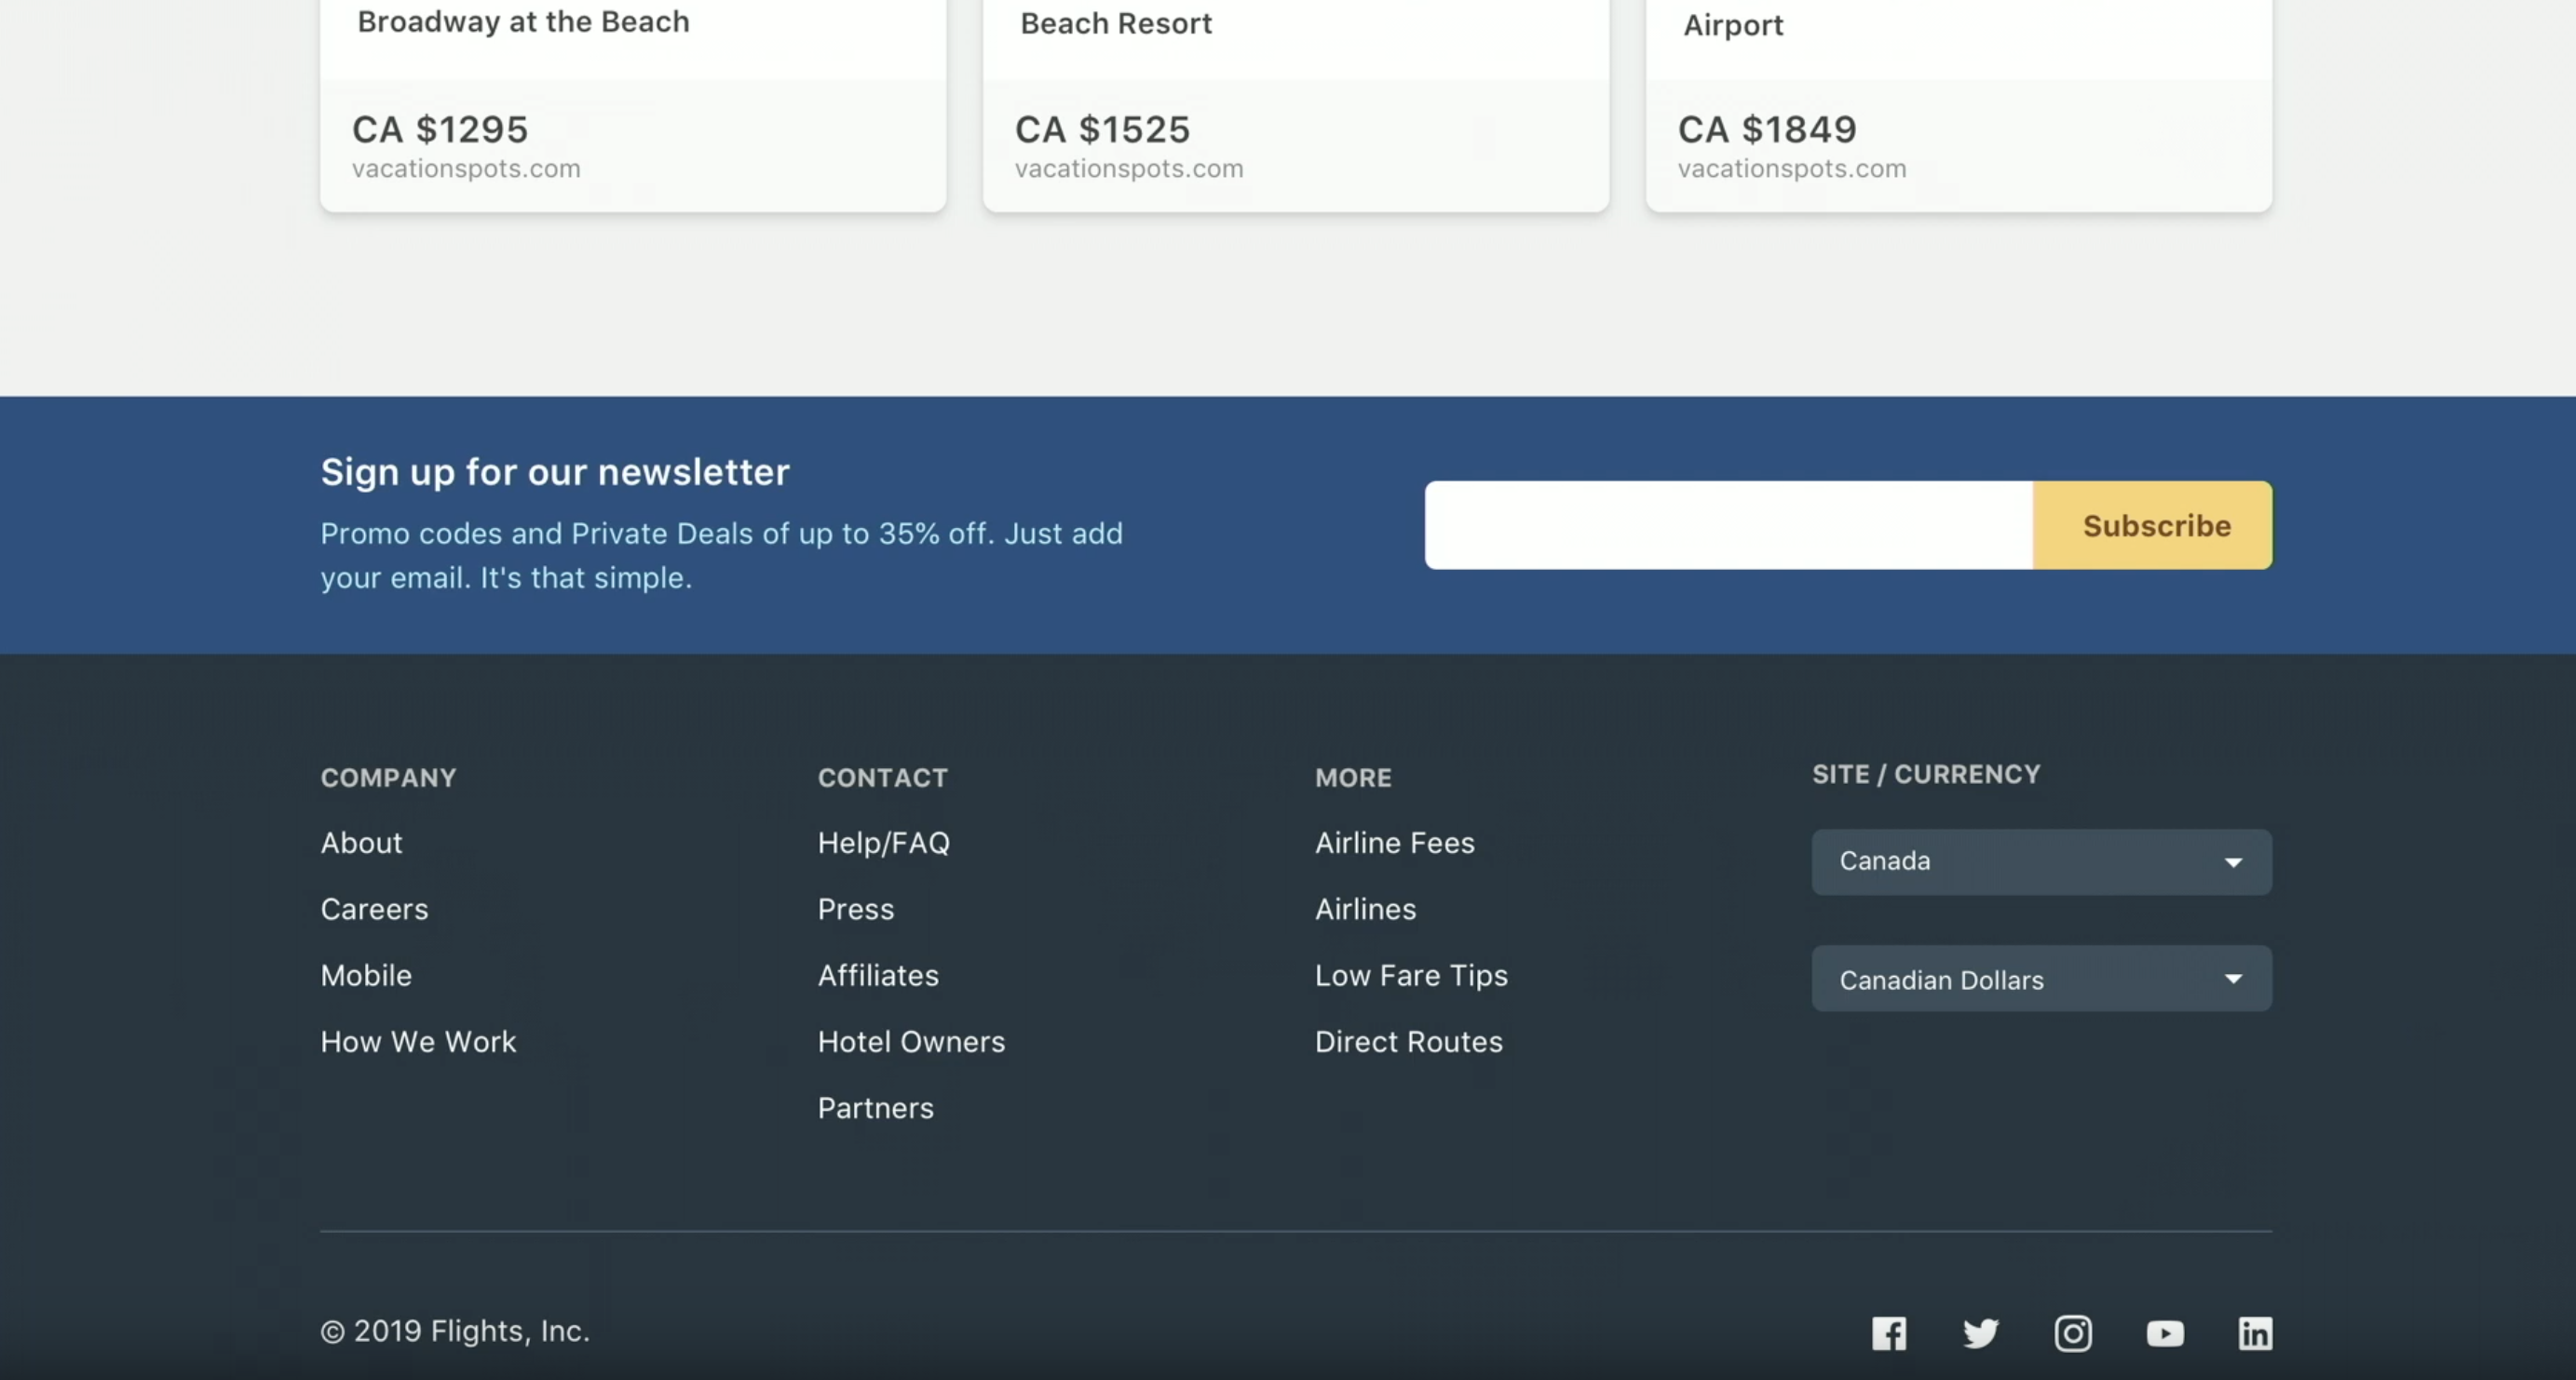Visit the Airline Fees link
The height and width of the screenshot is (1380, 2576).
tap(1394, 843)
